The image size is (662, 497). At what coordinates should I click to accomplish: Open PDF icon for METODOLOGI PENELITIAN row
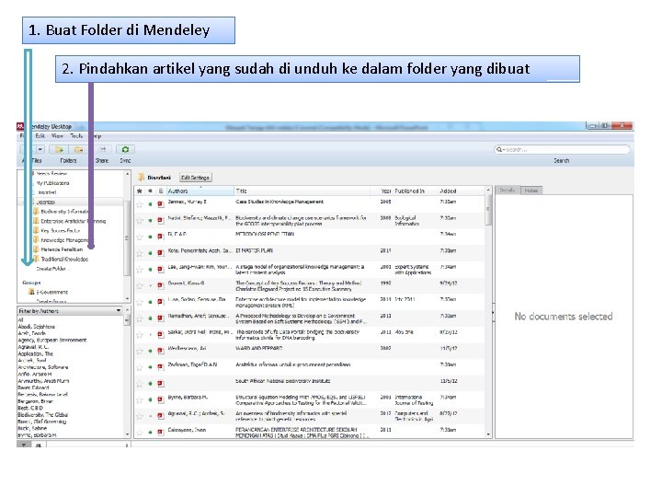click(160, 237)
